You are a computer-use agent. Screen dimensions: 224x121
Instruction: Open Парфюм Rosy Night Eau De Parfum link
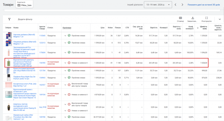click(24, 78)
